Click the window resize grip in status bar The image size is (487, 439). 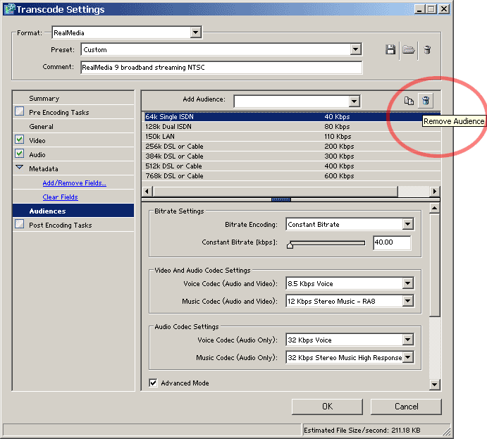446,431
